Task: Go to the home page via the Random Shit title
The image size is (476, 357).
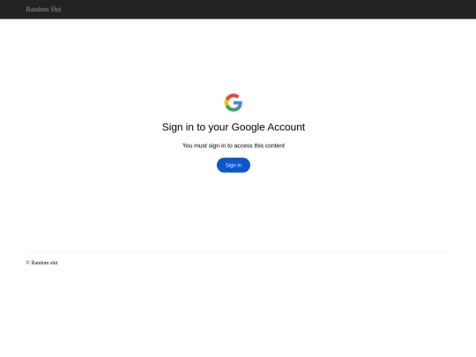Action: pyautogui.click(x=43, y=10)
